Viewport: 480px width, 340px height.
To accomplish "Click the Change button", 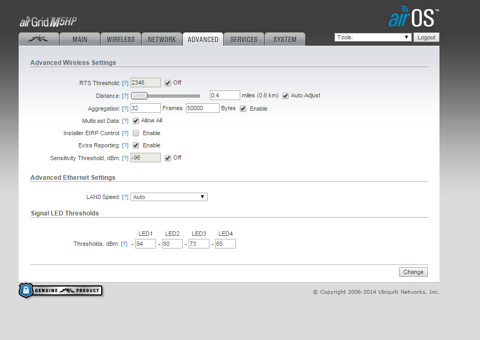I will coord(413,272).
